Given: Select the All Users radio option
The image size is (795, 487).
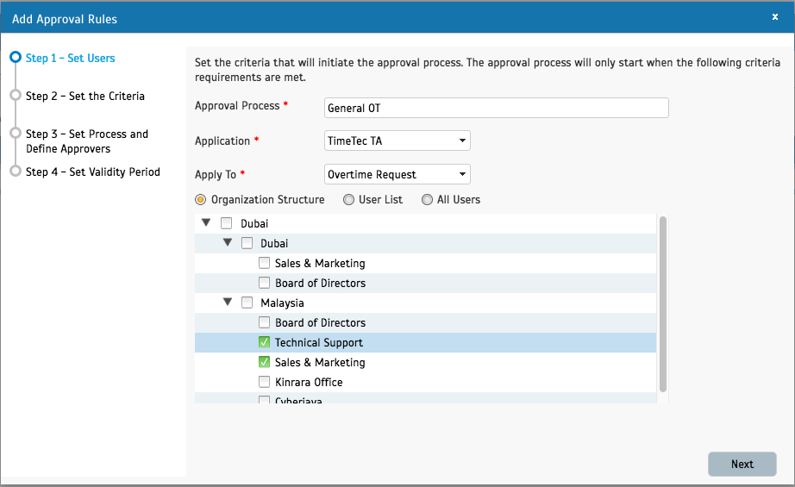Looking at the screenshot, I should click(427, 200).
